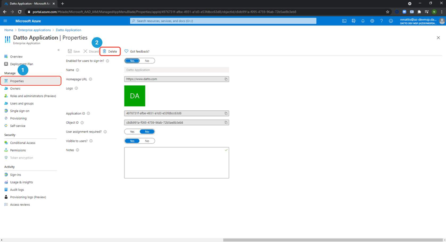The image size is (446, 242).
Task: Click Got feedback? link
Action: point(139,51)
